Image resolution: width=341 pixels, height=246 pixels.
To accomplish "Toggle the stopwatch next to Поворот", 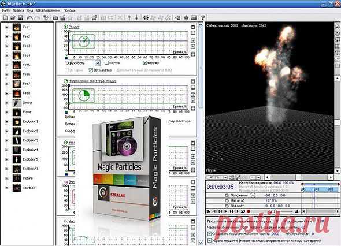I will click(227, 206).
